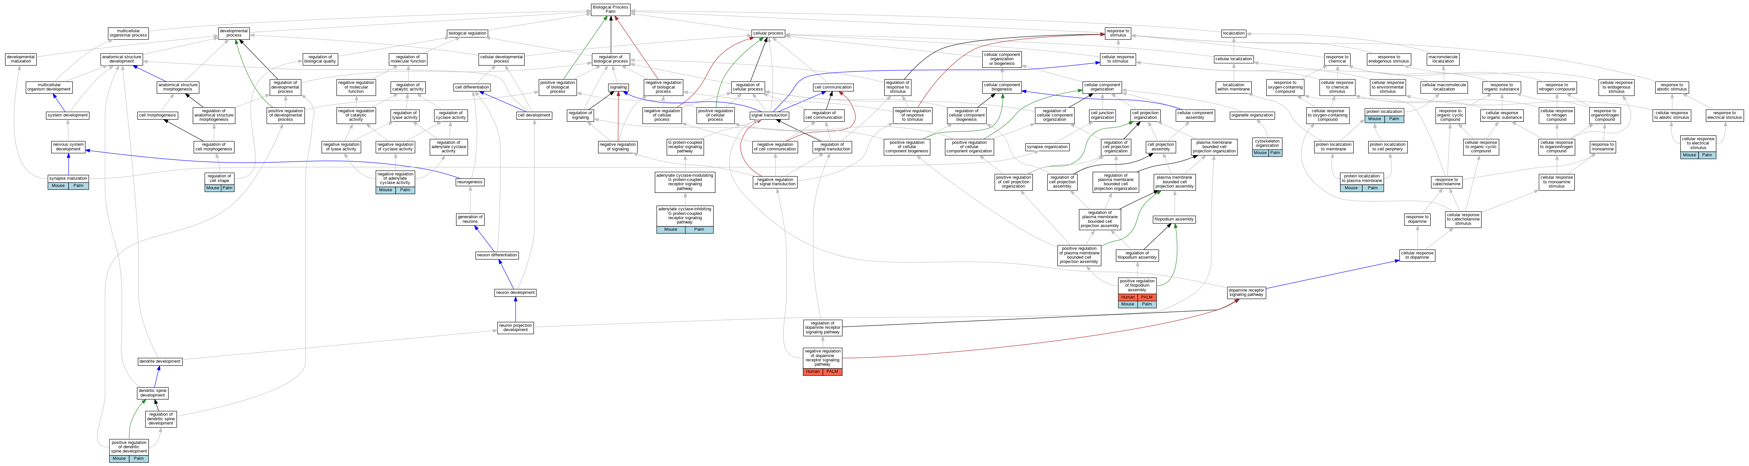The width and height of the screenshot is (1749, 466).
Task: Click the 'localization' node
Action: pos(1234,33)
